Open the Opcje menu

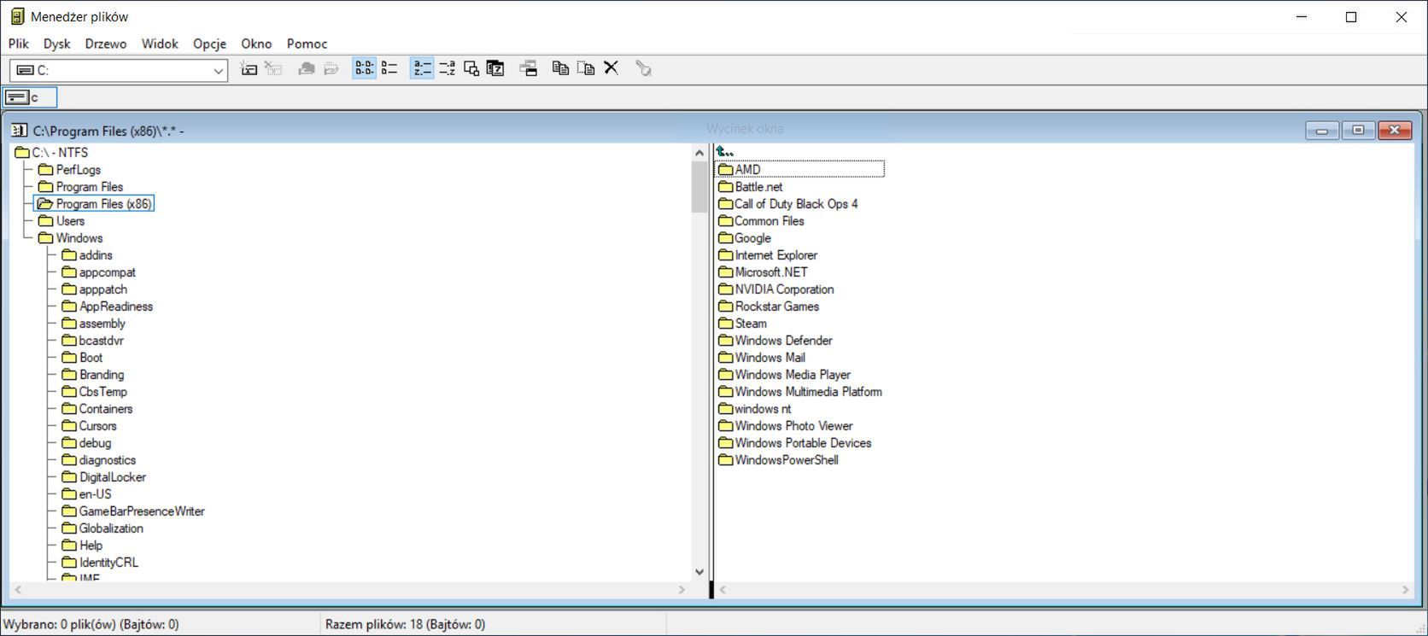[209, 44]
